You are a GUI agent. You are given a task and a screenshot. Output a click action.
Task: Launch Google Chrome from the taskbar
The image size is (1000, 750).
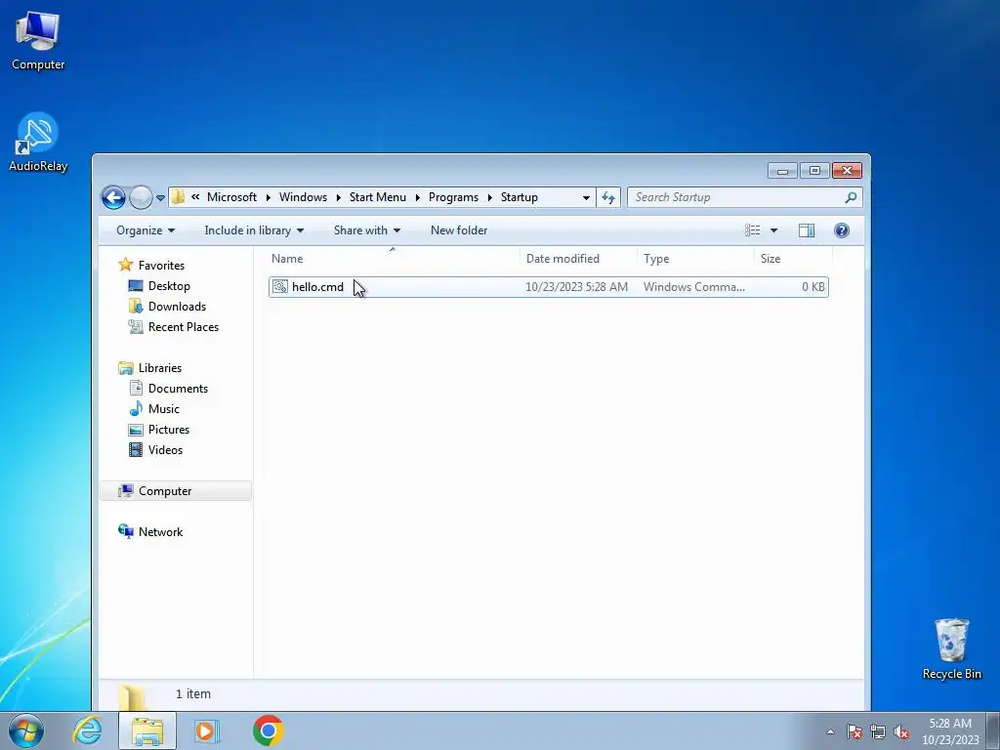(x=269, y=730)
